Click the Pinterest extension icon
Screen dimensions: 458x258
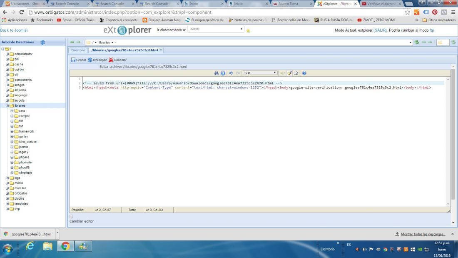pyautogui.click(x=435, y=12)
